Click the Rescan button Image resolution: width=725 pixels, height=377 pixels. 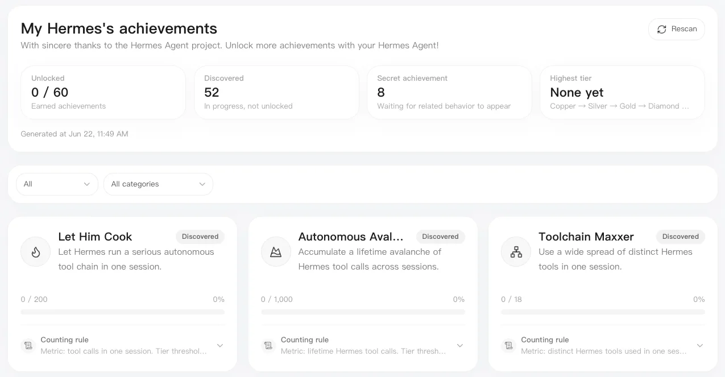(x=676, y=29)
